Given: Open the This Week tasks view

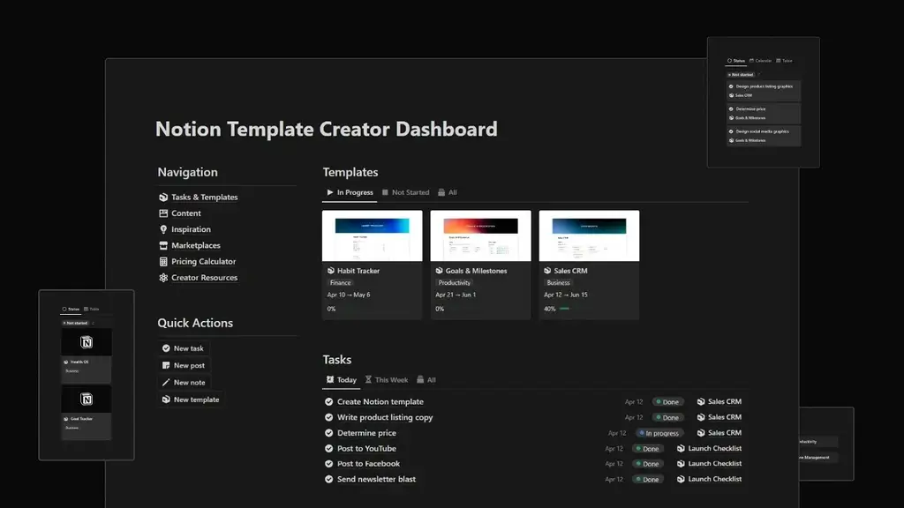Looking at the screenshot, I should 388,379.
